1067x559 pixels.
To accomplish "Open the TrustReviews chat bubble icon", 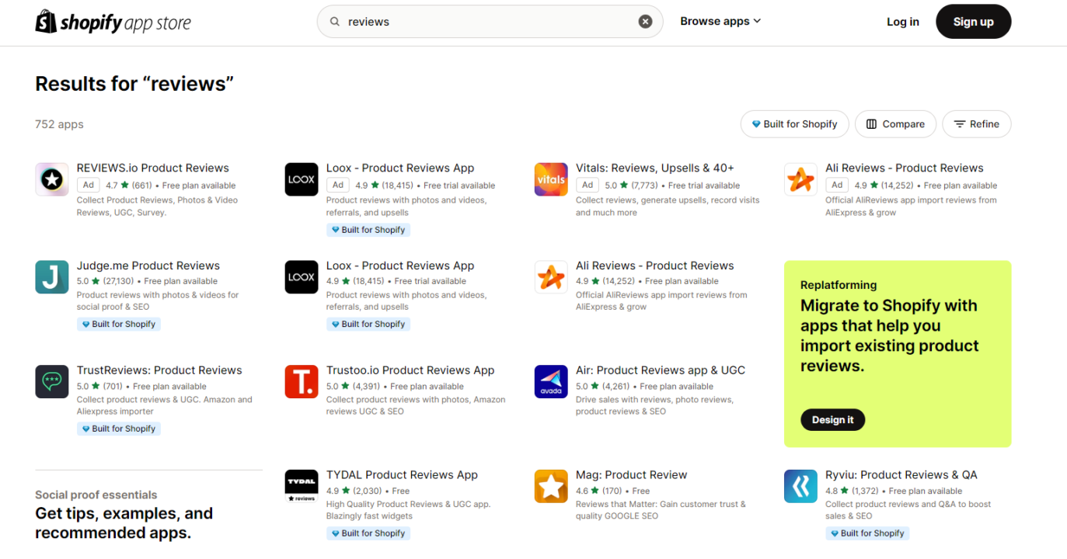I will 52,382.
